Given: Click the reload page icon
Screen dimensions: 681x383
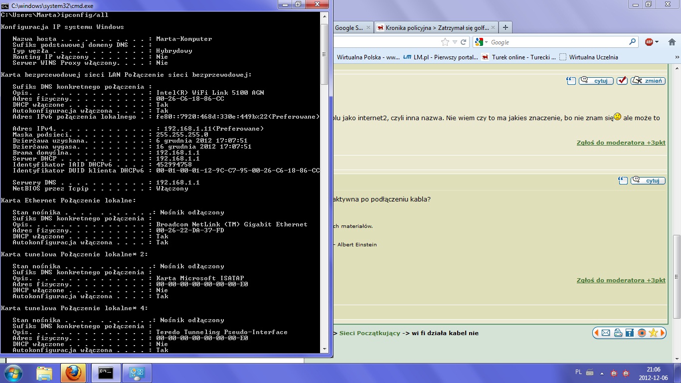Looking at the screenshot, I should tap(463, 42).
